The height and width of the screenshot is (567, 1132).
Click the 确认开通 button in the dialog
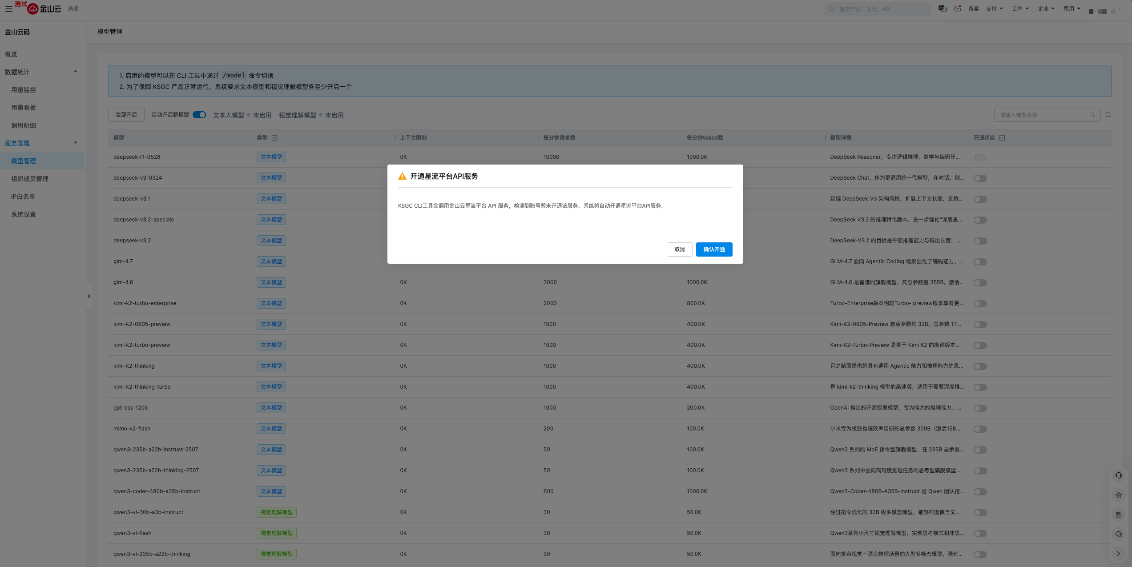click(714, 249)
